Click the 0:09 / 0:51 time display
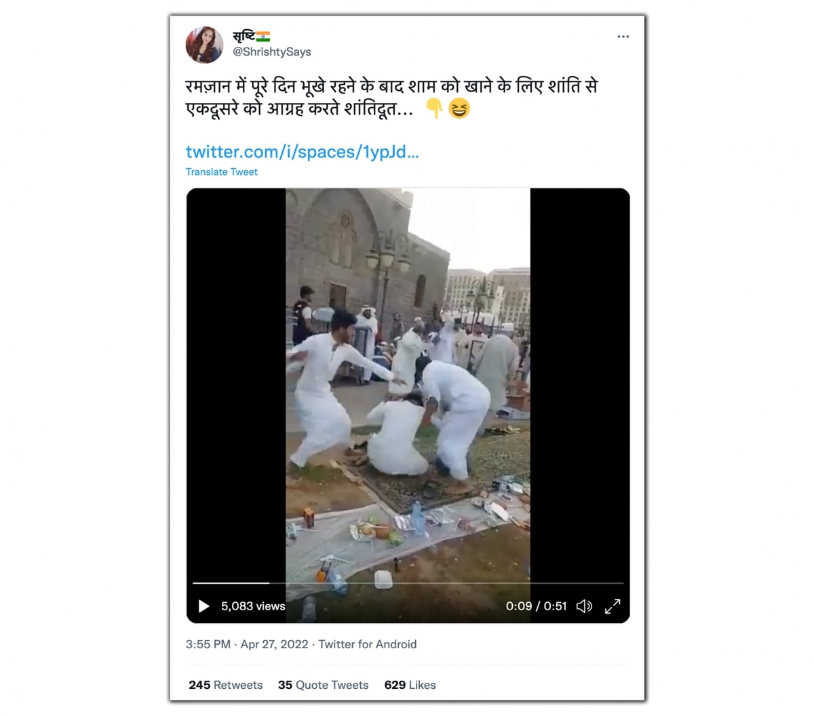The width and height of the screenshot is (814, 716). click(x=536, y=606)
